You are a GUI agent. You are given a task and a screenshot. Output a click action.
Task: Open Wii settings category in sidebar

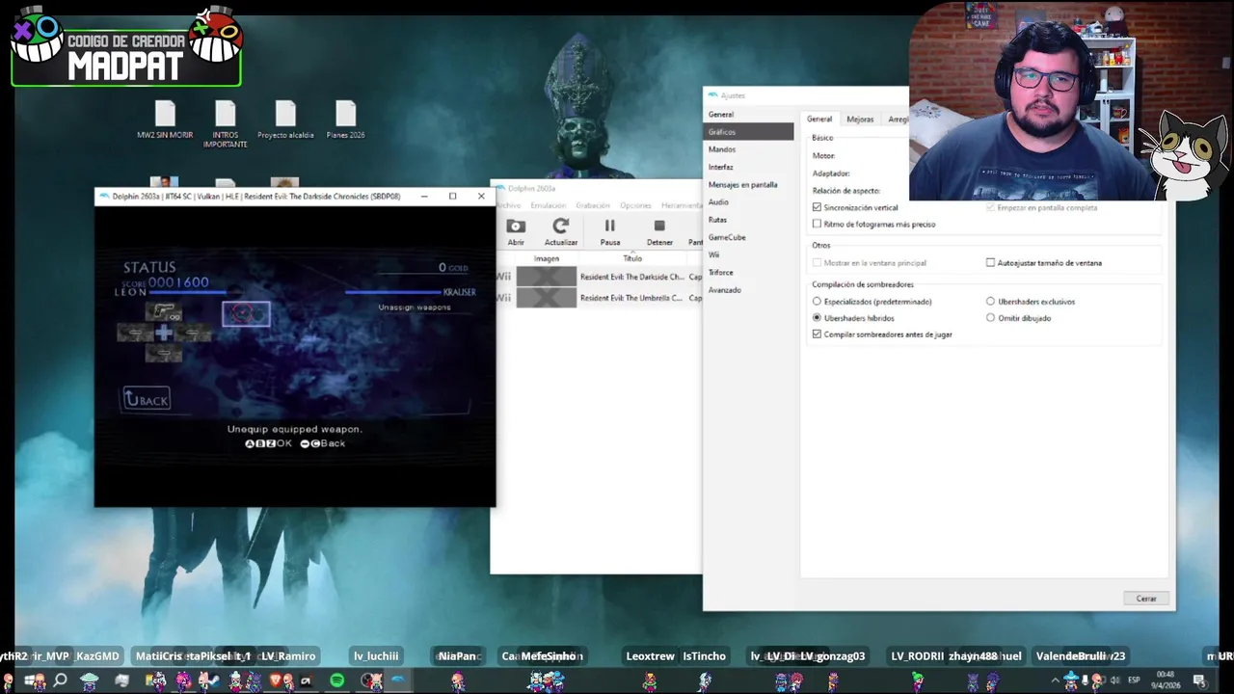[748, 254]
